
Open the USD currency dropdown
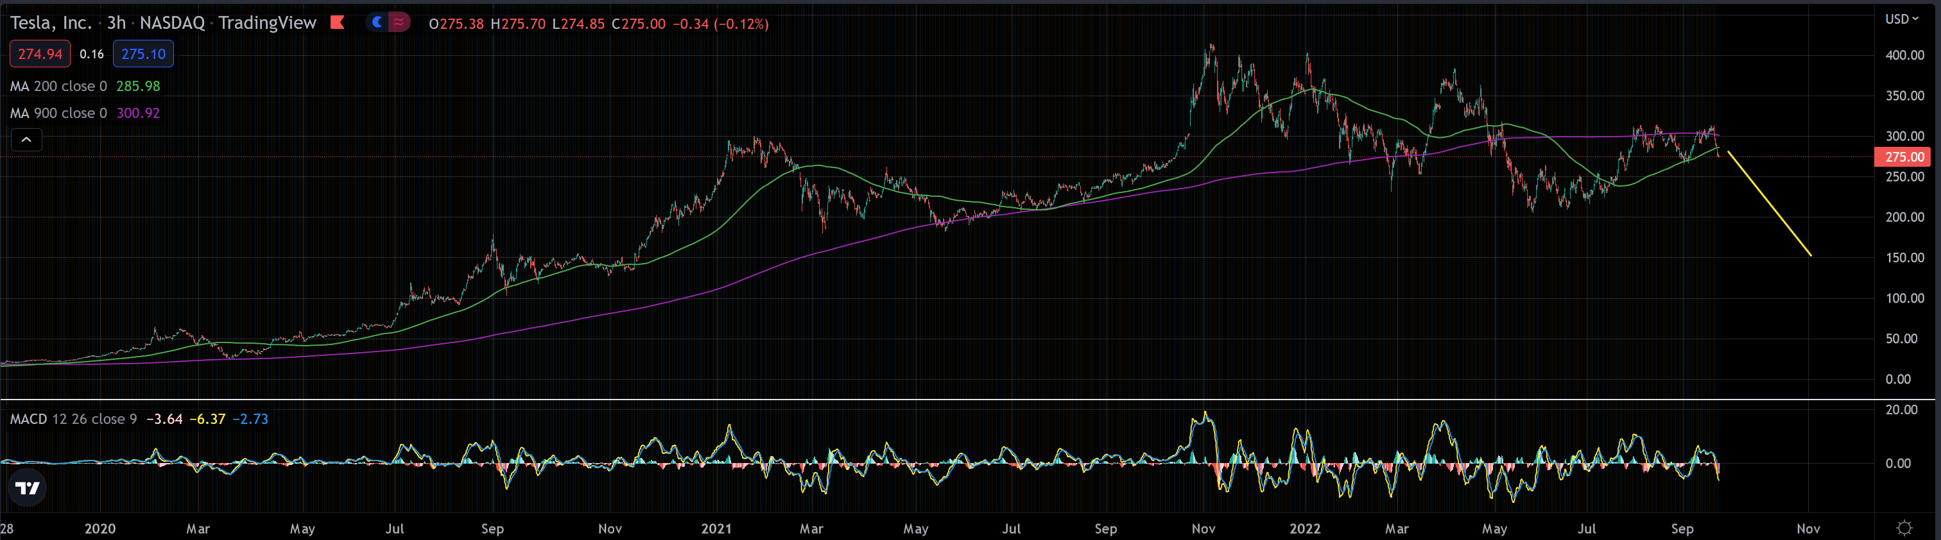pos(1902,19)
